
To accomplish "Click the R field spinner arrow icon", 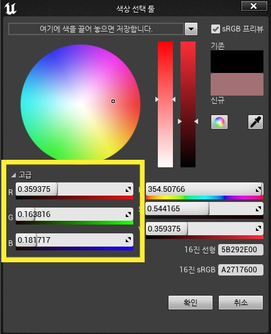I will coord(128,189).
